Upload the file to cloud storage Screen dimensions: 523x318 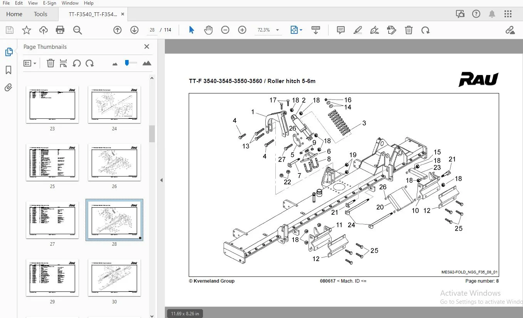[44, 30]
